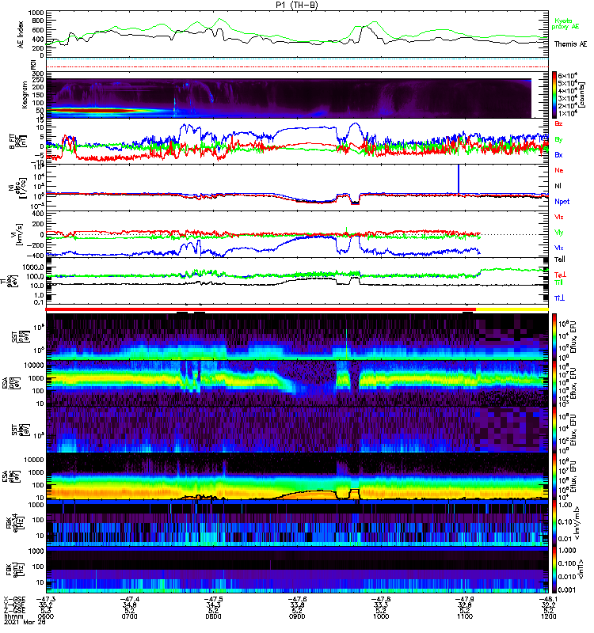Select the red Ne density legend label
This screenshot has width=594, height=633.
558,170
